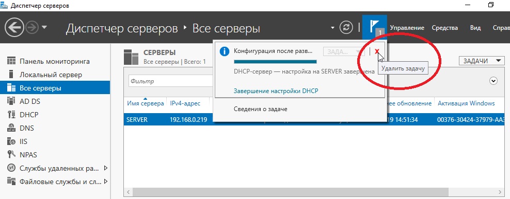Click Завершение настройки DHCP link
This screenshot has width=510, height=199.
[x=276, y=91]
